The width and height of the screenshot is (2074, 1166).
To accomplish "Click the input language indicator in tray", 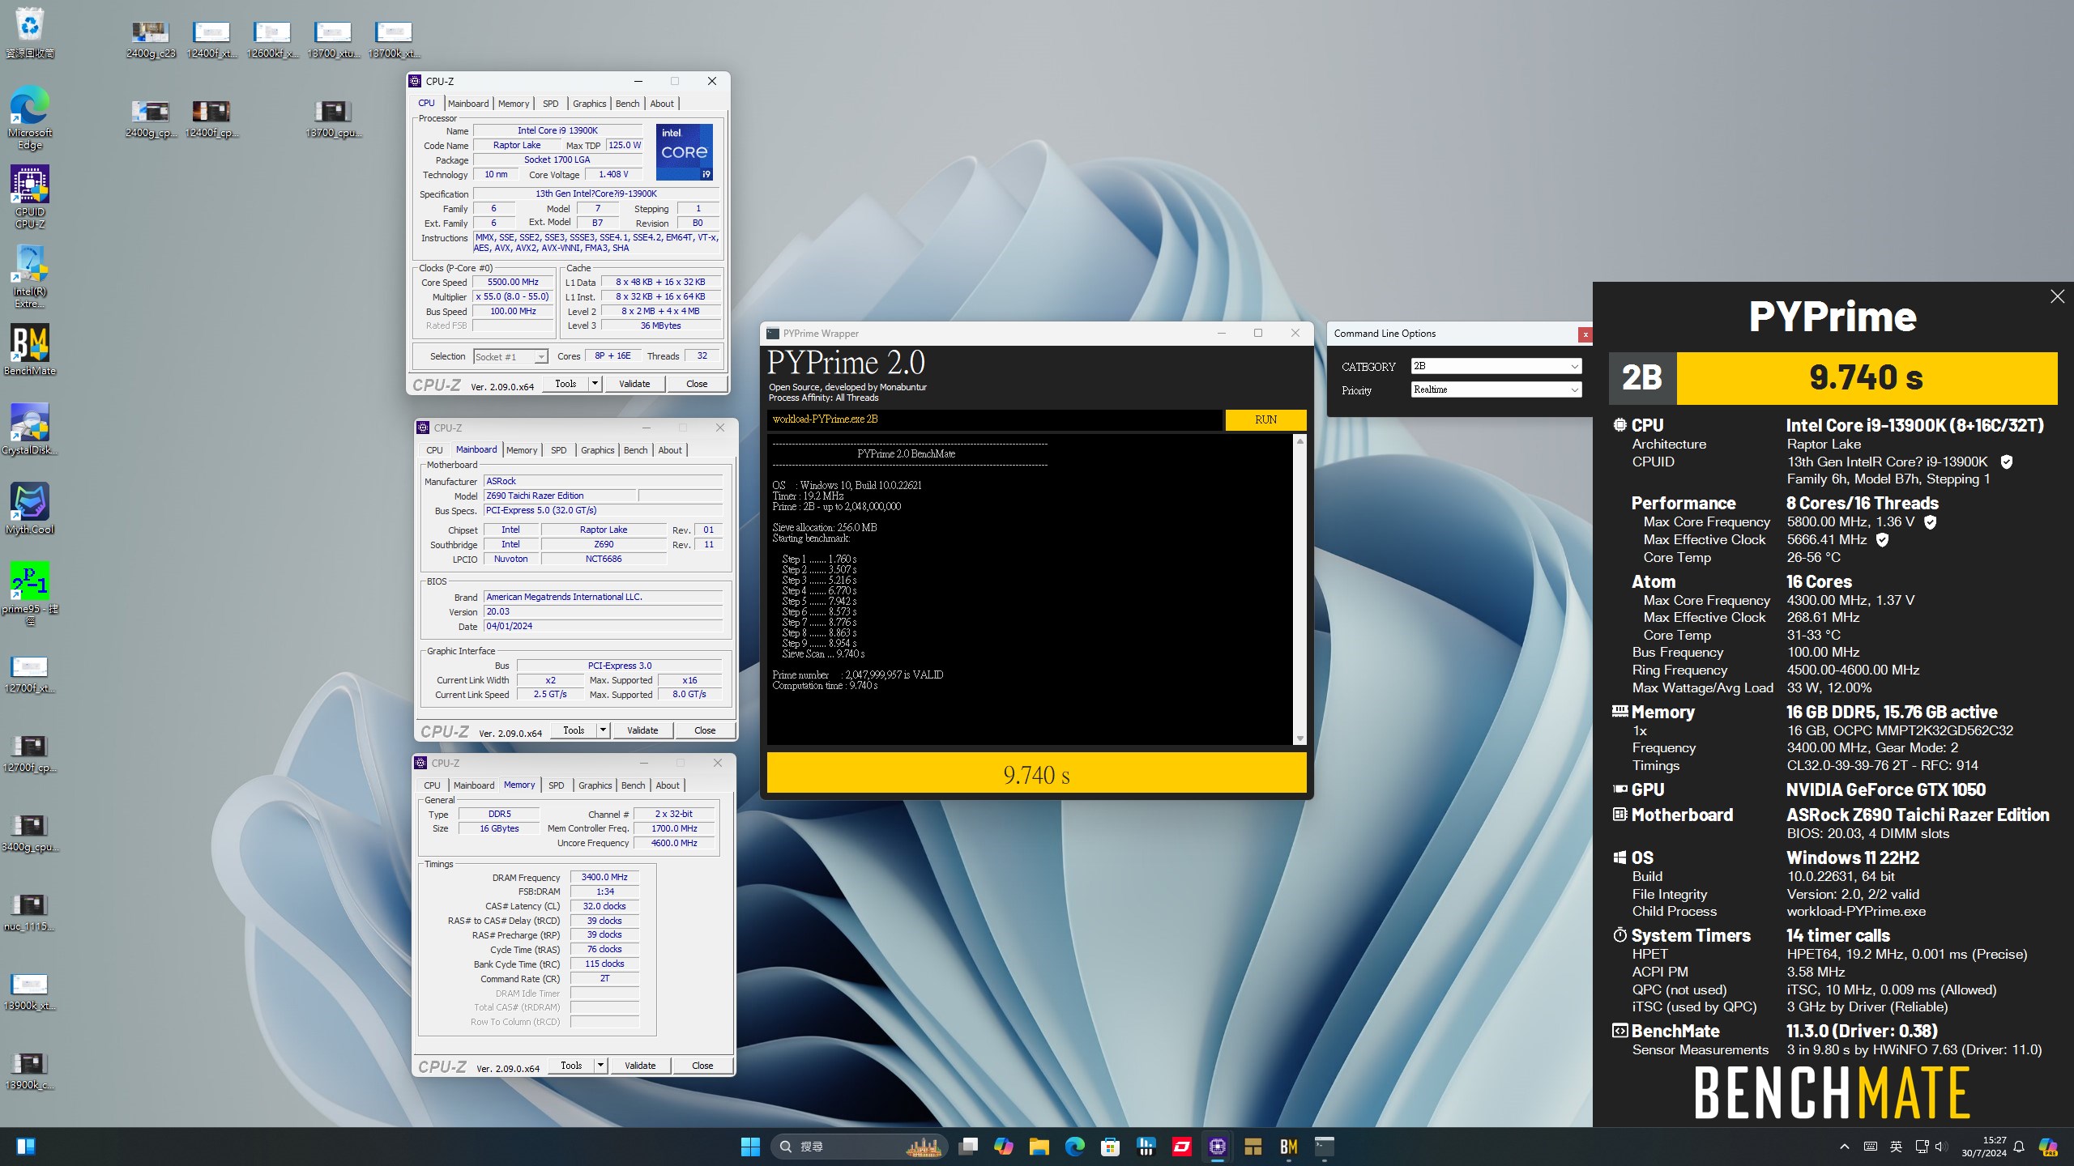I will pyautogui.click(x=1896, y=1147).
